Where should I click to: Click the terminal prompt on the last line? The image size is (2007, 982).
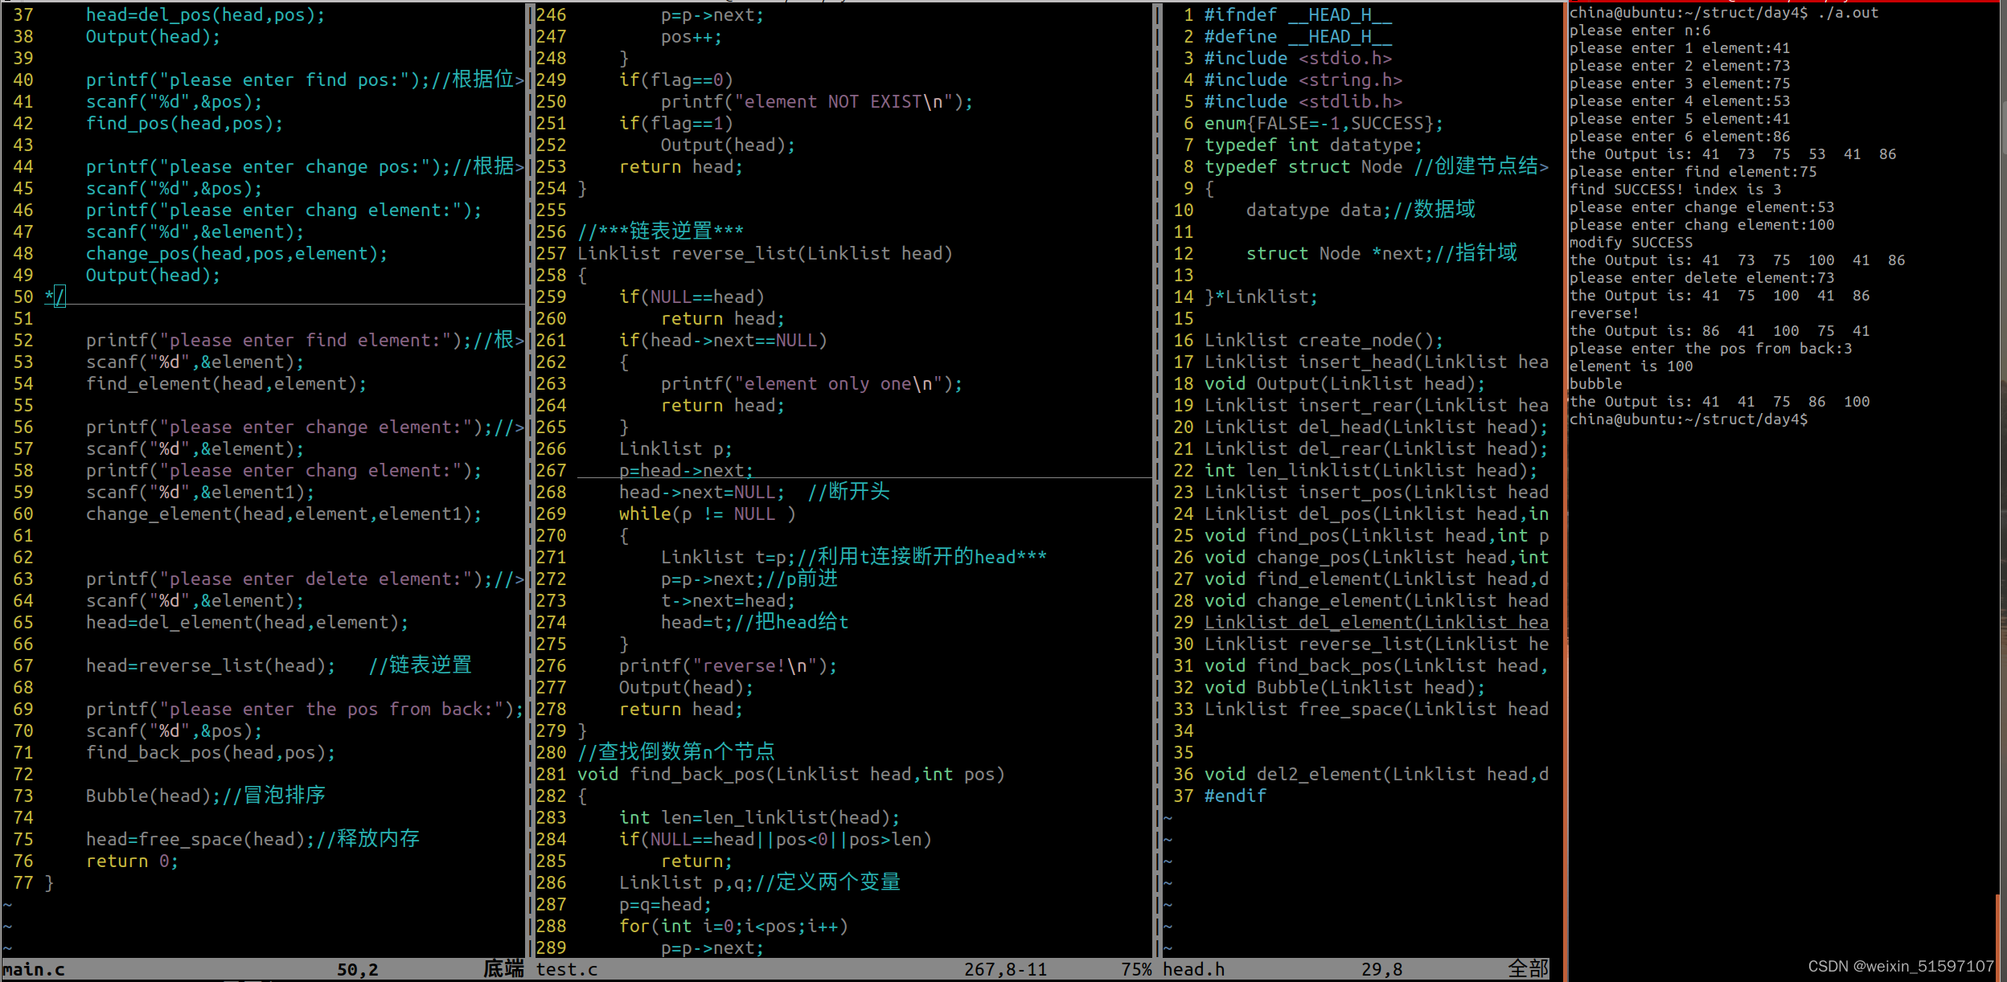(x=1688, y=419)
